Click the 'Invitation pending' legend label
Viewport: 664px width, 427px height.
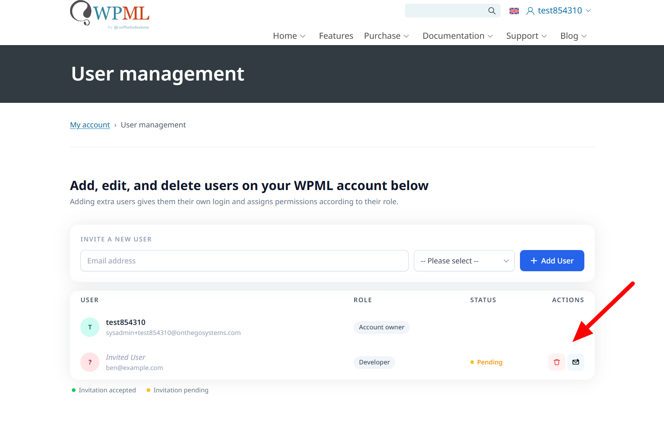[181, 390]
